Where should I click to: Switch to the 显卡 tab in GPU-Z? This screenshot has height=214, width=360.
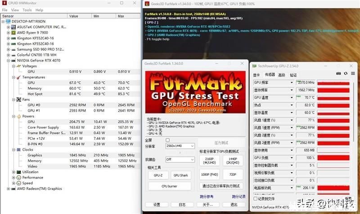coord(256,75)
